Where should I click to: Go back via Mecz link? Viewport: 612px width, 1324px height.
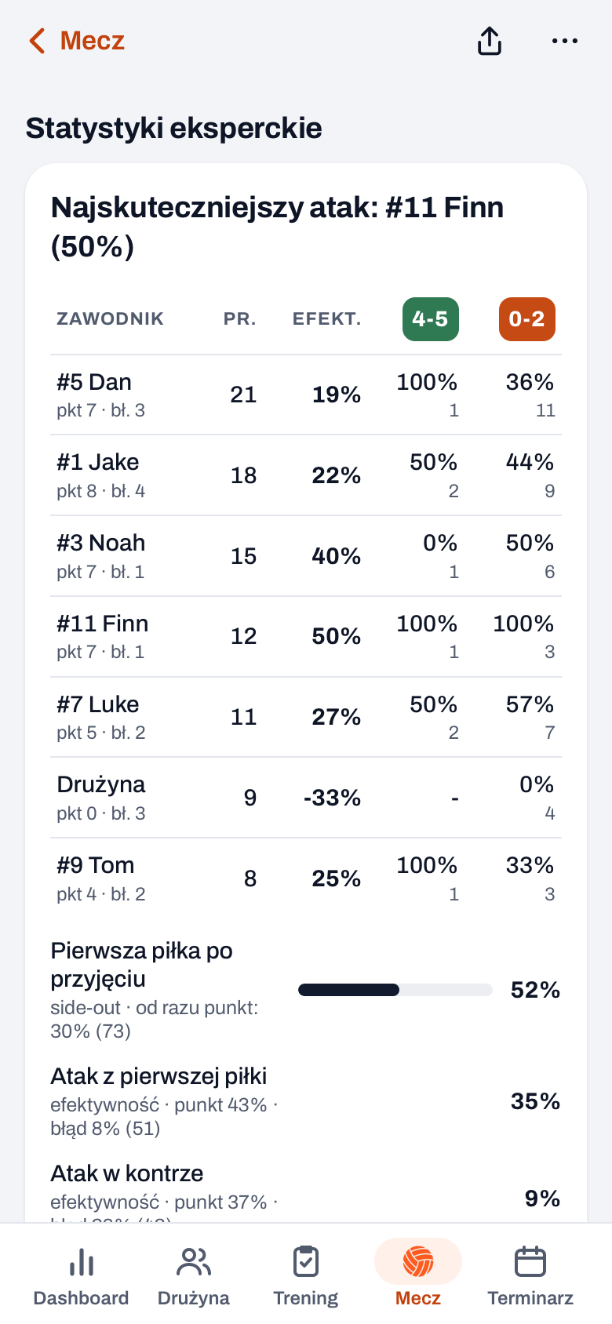point(93,41)
